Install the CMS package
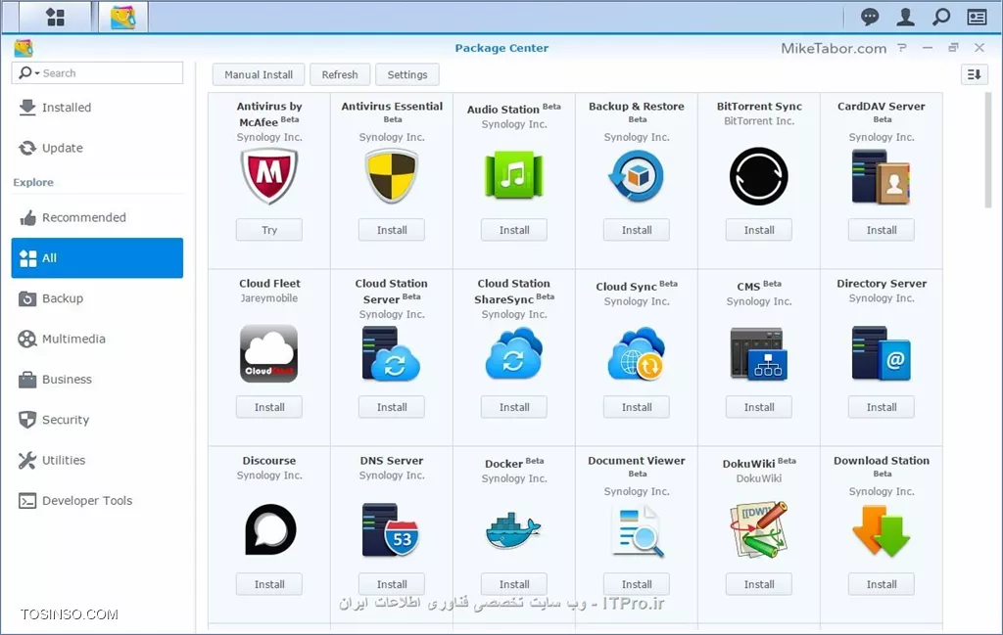Screen dimensions: 1003x635 pos(759,407)
